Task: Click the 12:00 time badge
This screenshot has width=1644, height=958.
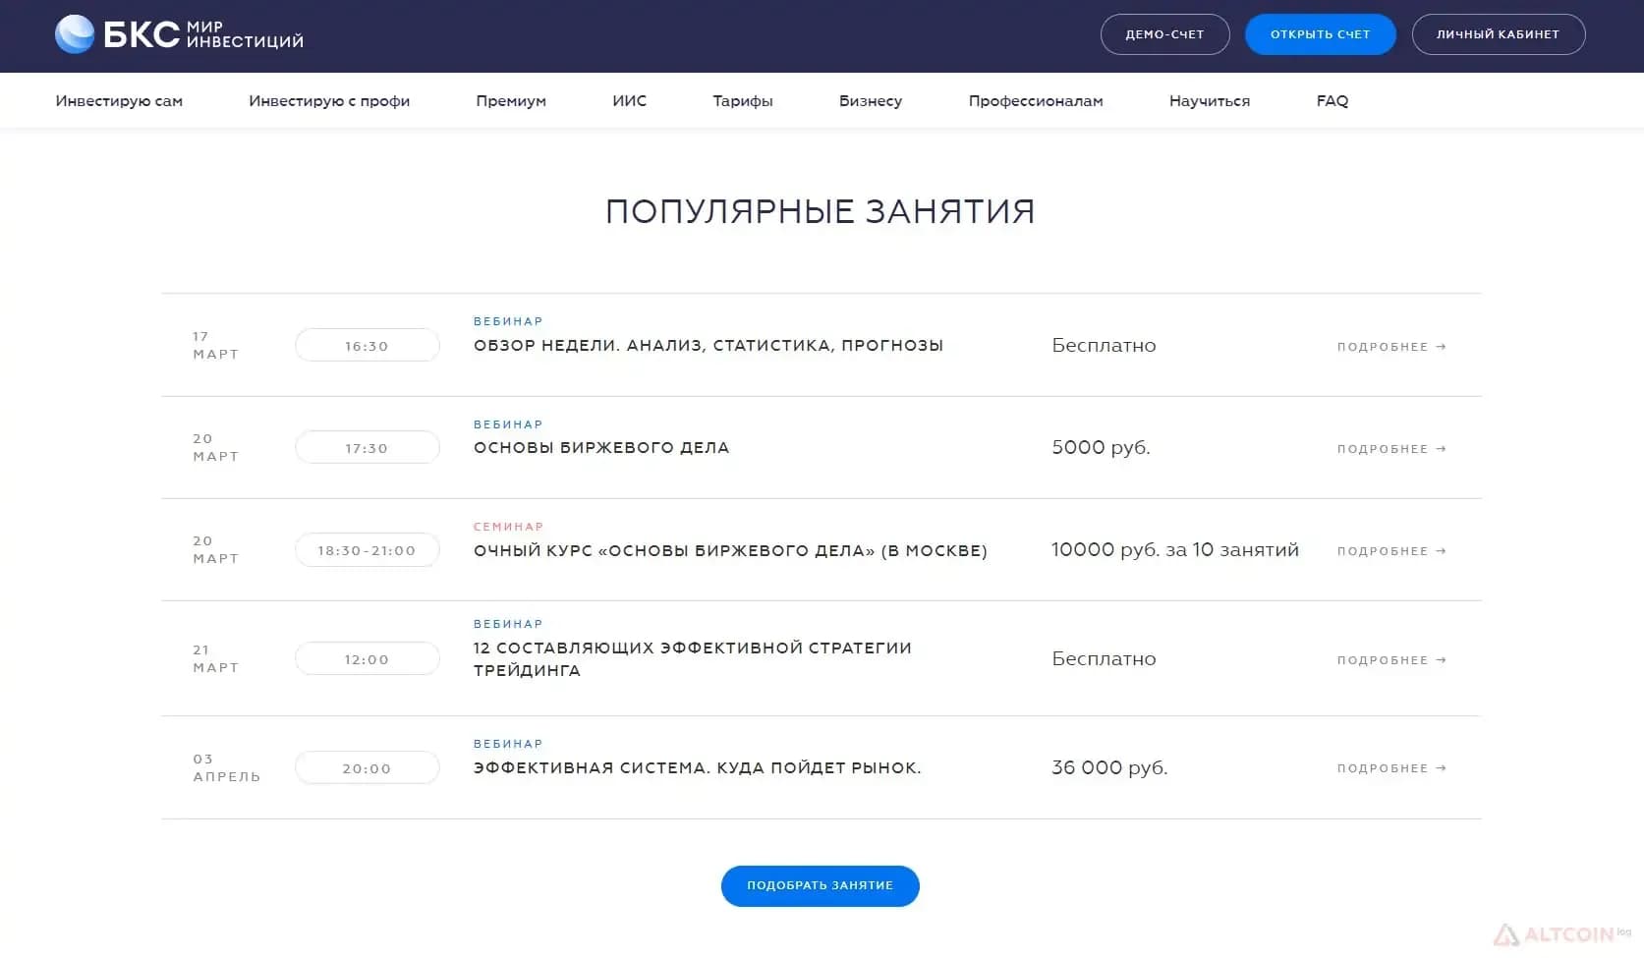Action: point(367,659)
